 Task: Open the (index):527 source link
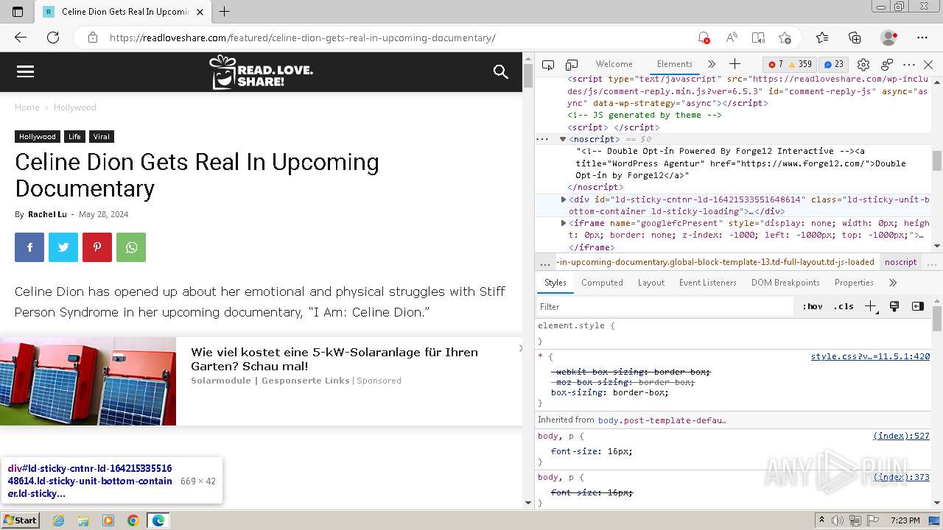click(x=901, y=436)
